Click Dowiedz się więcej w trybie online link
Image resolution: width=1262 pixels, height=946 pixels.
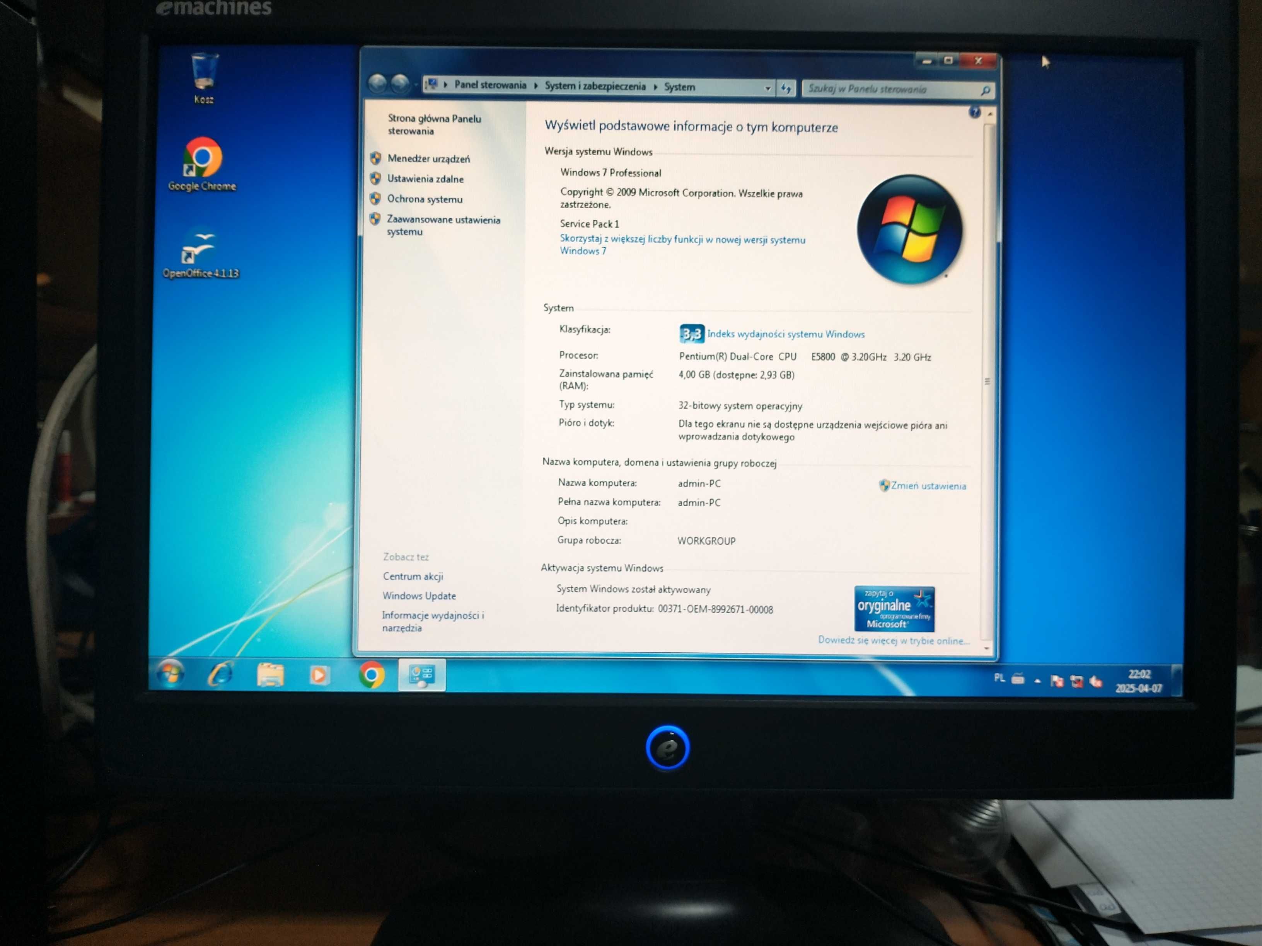tap(894, 640)
